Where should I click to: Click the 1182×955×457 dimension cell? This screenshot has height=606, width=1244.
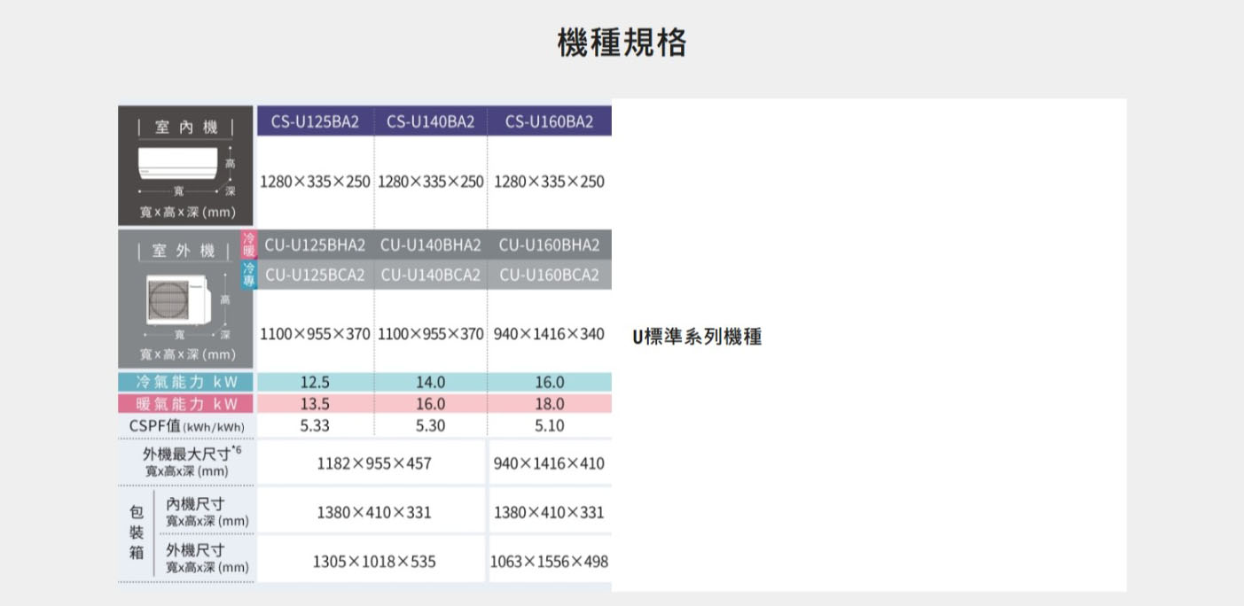coord(373,463)
